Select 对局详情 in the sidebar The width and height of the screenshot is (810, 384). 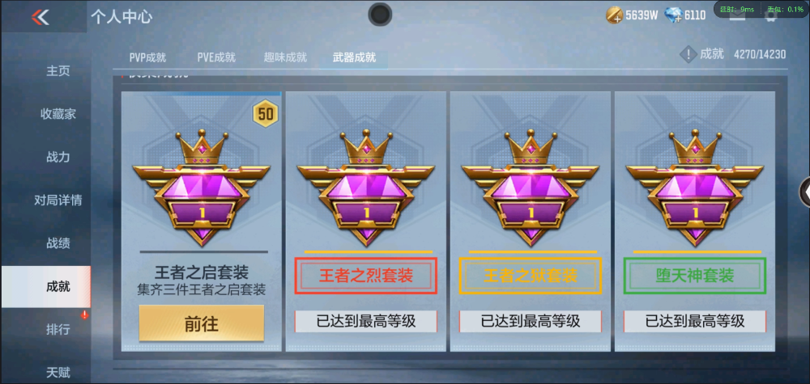click(x=58, y=200)
